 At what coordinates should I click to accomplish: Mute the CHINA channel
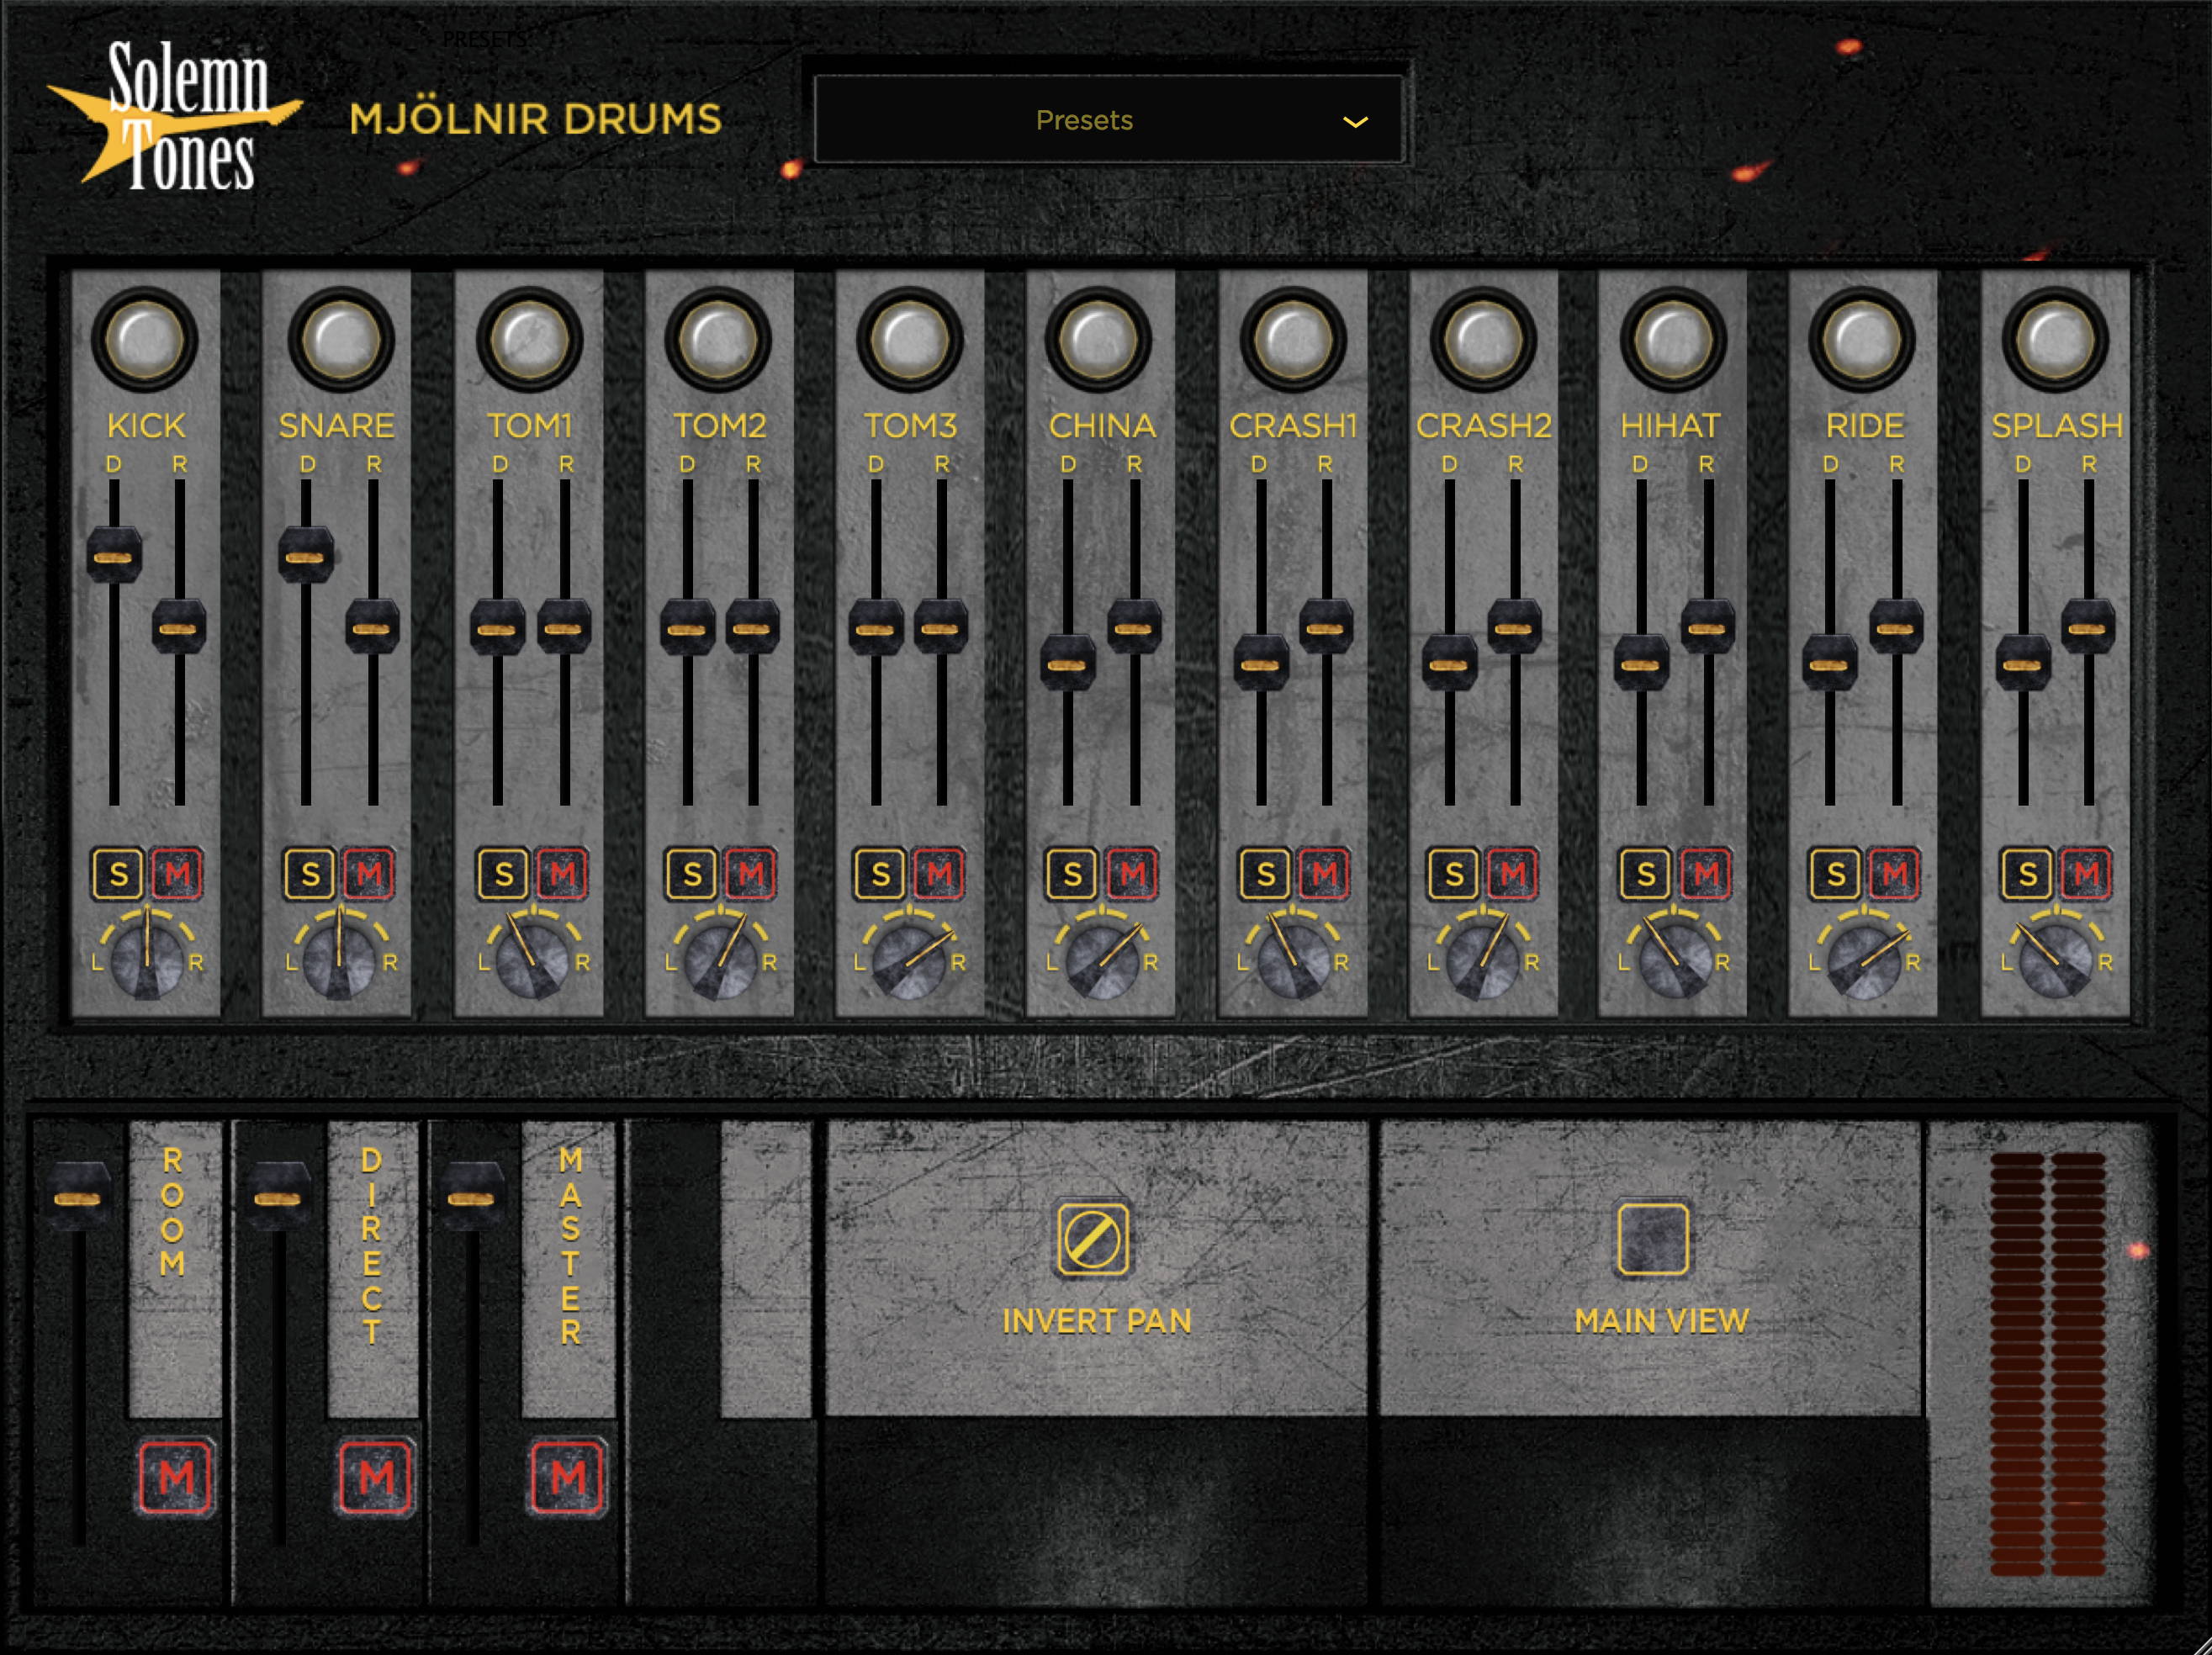point(1132,874)
